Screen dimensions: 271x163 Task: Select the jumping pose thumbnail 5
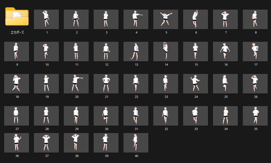click(166, 19)
